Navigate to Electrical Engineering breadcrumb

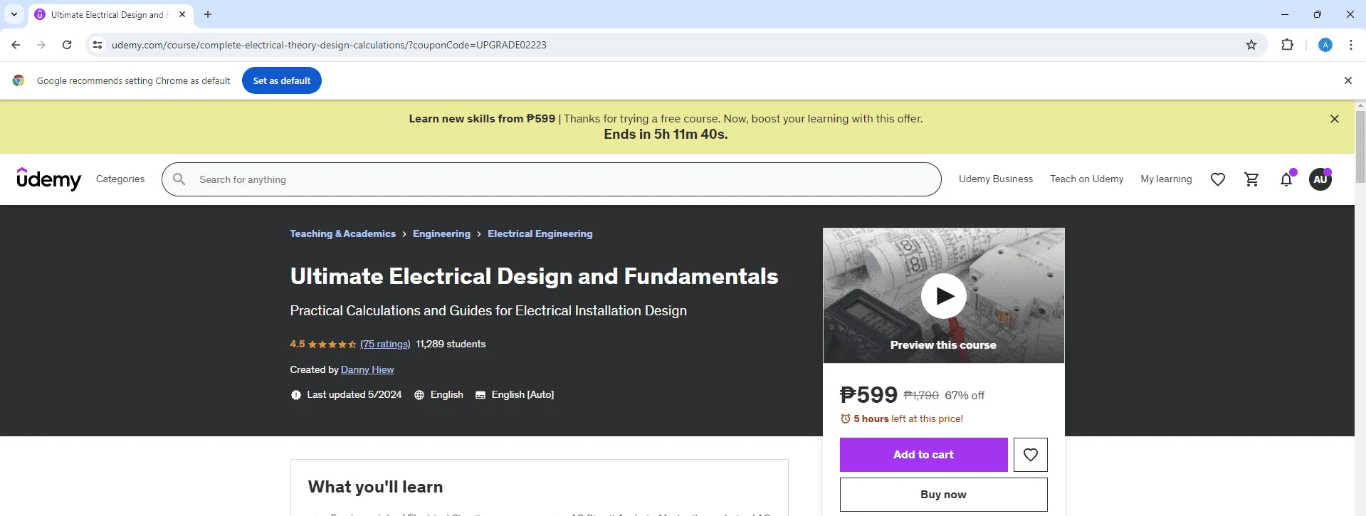pos(540,233)
